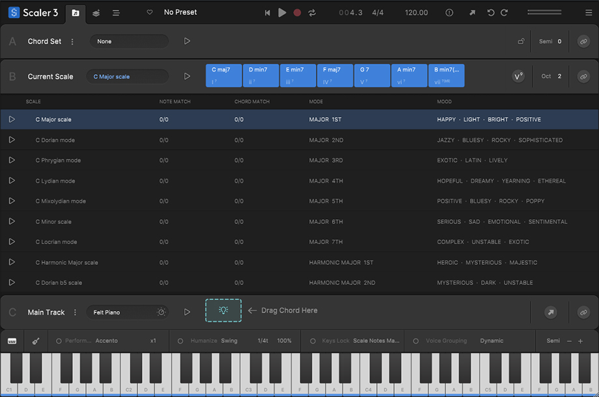599x397 pixels.
Task: Enable the Humanize toggle
Action: (180, 341)
